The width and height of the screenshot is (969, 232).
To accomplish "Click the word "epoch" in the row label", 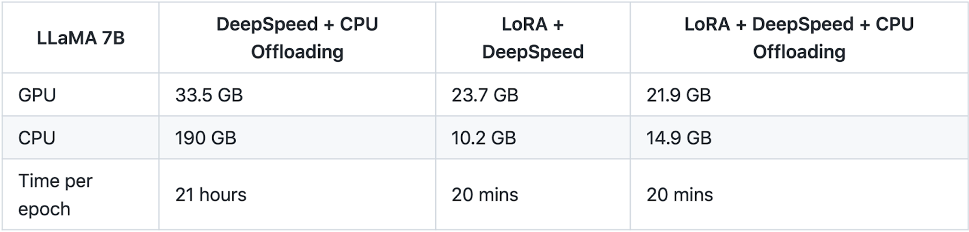I will point(44,209).
